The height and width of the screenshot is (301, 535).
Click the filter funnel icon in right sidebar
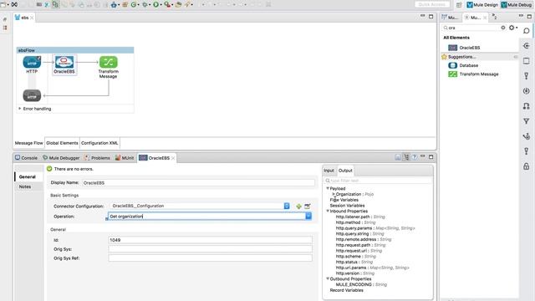[526, 121]
